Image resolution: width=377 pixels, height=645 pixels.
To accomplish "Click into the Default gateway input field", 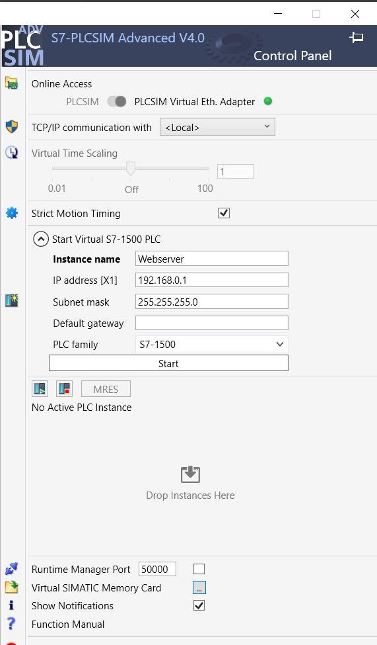I will pos(211,323).
